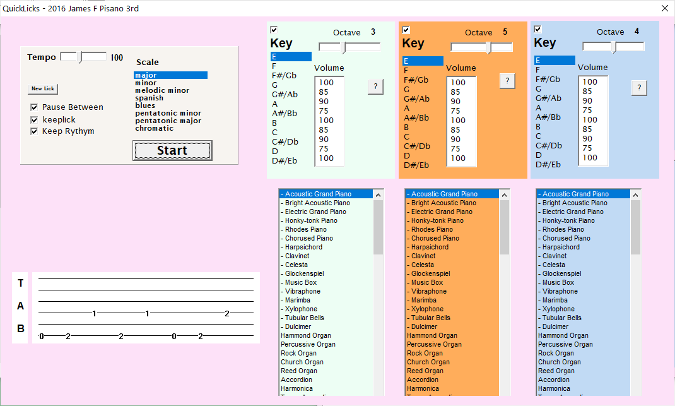Image resolution: width=675 pixels, height=406 pixels.
Task: Click the orange instrument list scrollbar thumb
Action: 504,227
